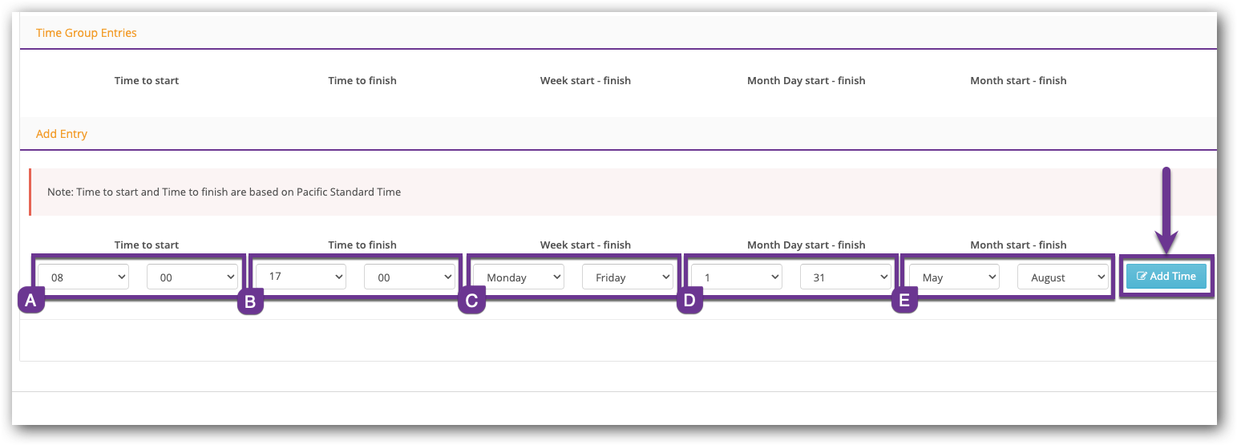Open the finish hour dropdown showing 17
Image resolution: width=1237 pixels, height=445 pixels.
coord(301,277)
